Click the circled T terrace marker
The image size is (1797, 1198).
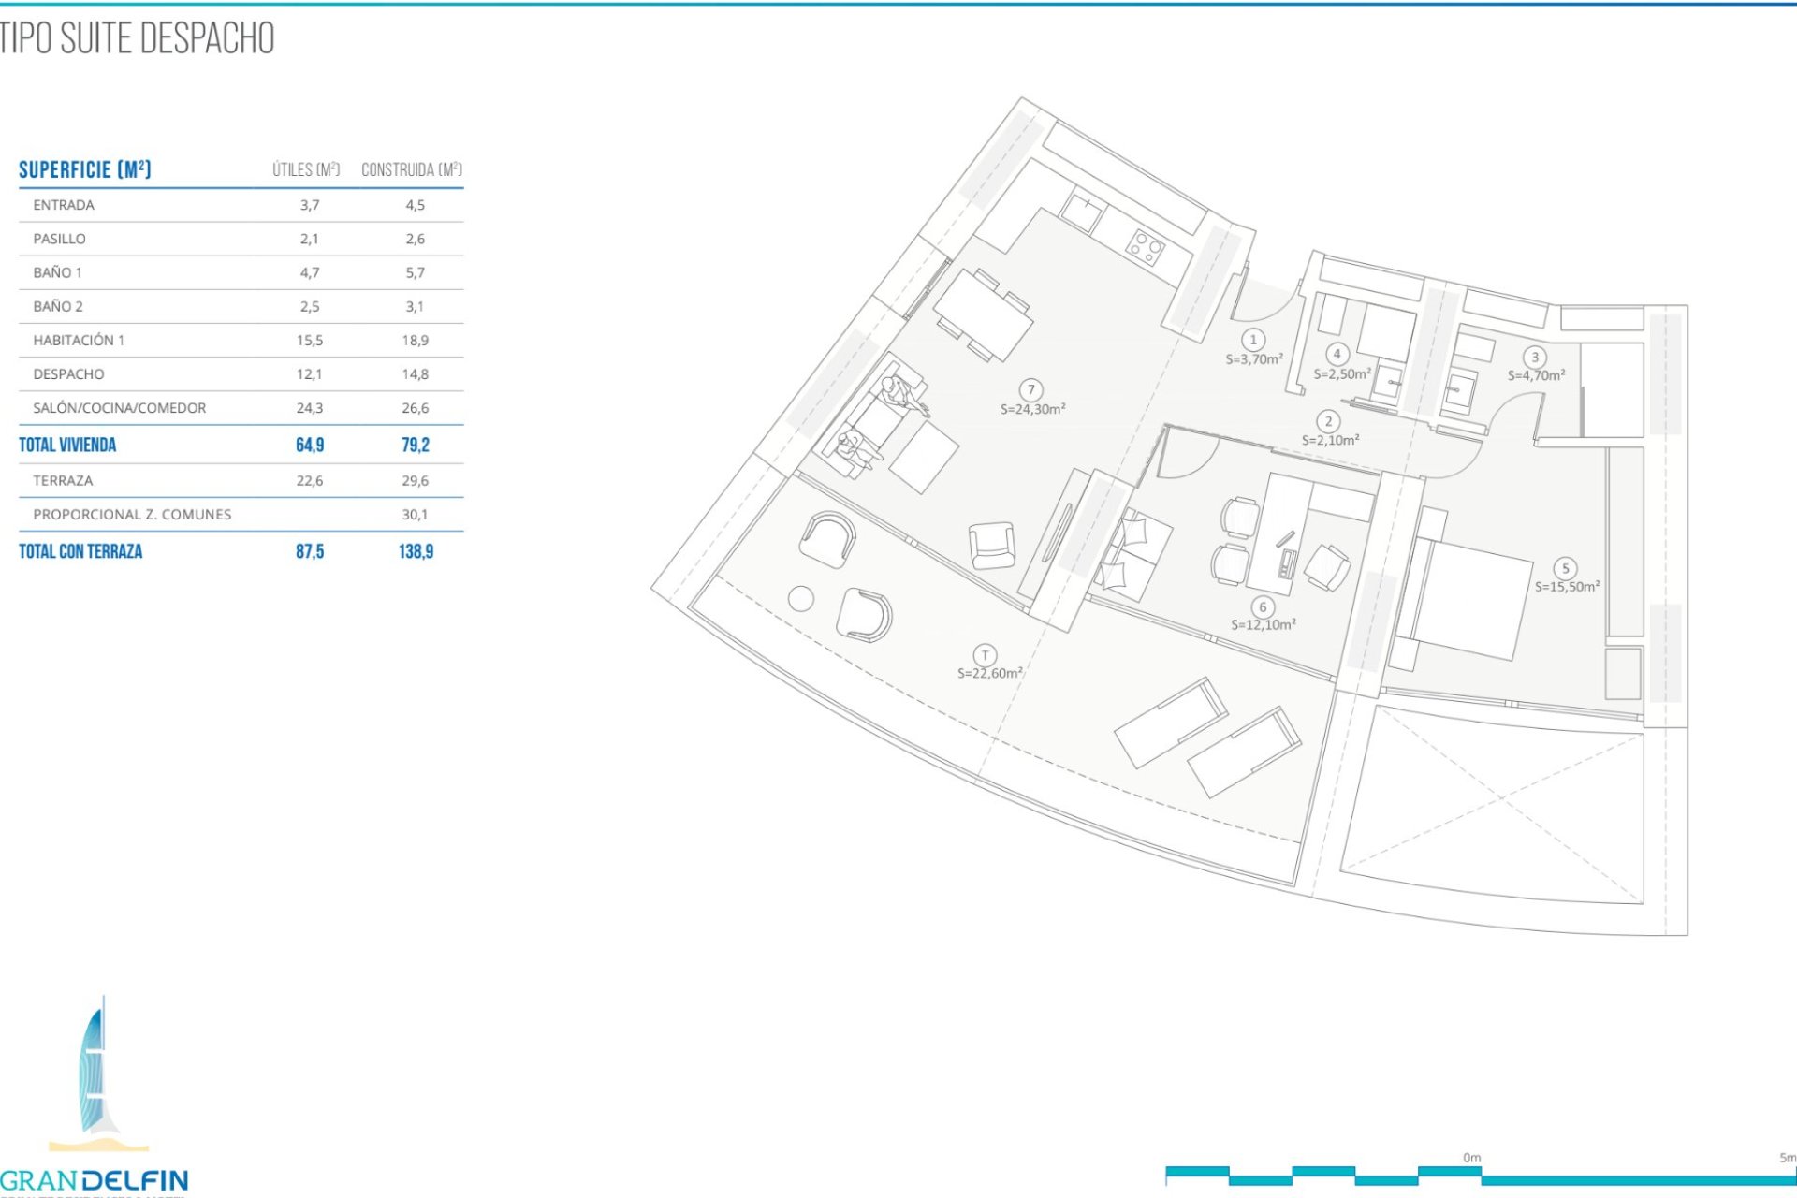(985, 655)
